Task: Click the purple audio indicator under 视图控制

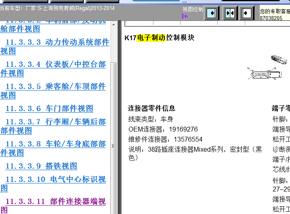Action: [186, 16]
